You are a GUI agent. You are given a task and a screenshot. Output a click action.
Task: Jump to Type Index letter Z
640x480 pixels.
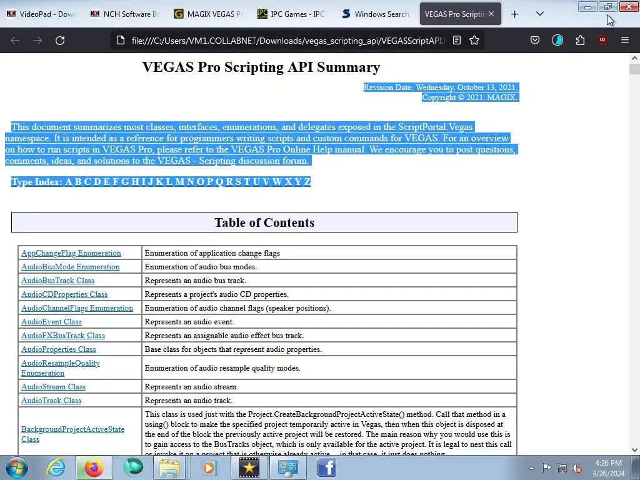[x=307, y=182]
